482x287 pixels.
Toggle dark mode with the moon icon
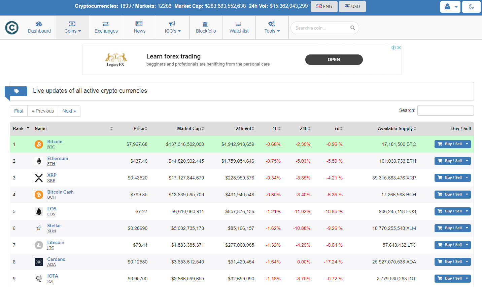tap(471, 7)
